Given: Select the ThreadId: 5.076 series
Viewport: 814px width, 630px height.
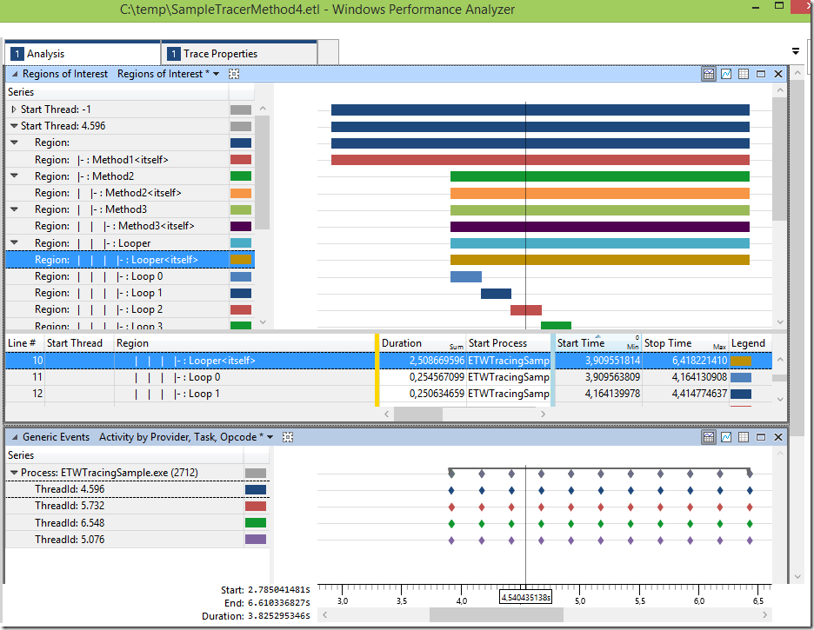Looking at the screenshot, I should point(137,540).
